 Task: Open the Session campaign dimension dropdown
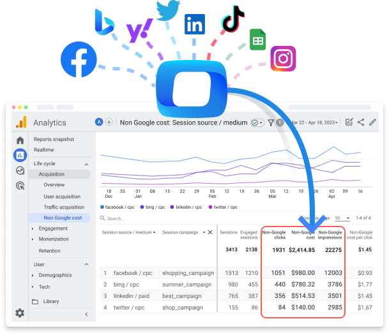204,232
